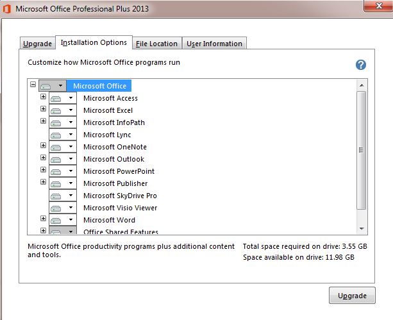This screenshot has width=393, height=320.
Task: Select the Office Shared Features label
Action: coord(121,232)
